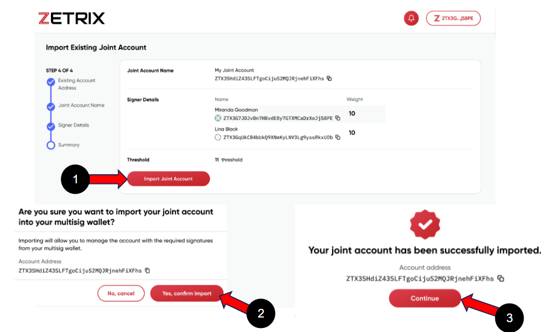The image size is (541, 332).
Task: Open the ZTX3G...jS8PE wallet account button
Action: pos(453,19)
